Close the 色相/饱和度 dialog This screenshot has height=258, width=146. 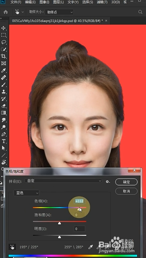click(135, 170)
